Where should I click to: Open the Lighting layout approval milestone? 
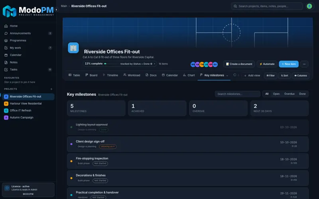coord(187,127)
